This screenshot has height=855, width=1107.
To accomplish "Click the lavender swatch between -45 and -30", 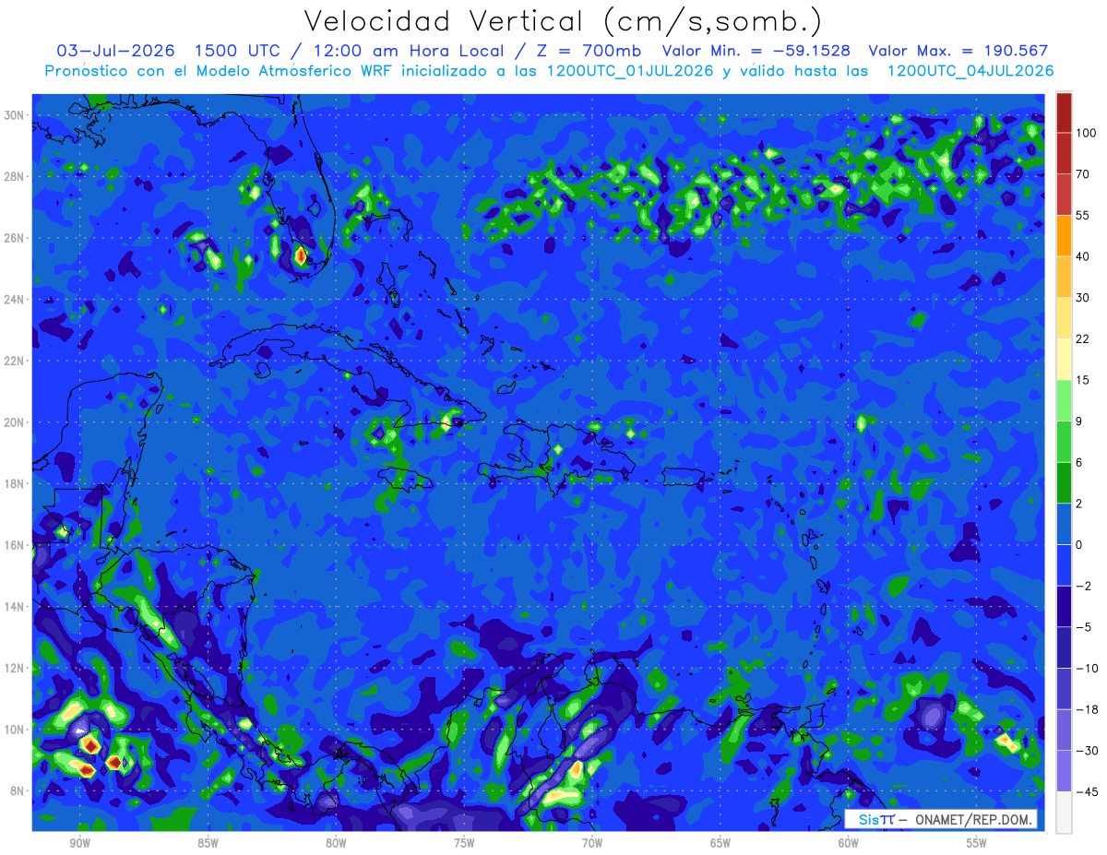I will pos(1064,771).
